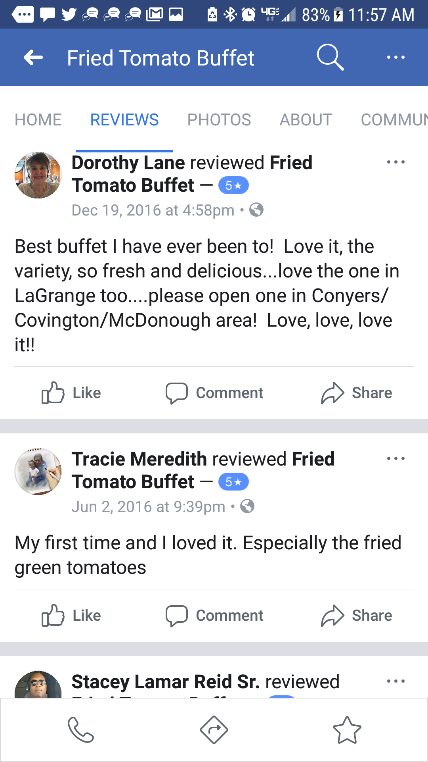
Task: Tap the star icon in bottom bar
Action: click(347, 729)
